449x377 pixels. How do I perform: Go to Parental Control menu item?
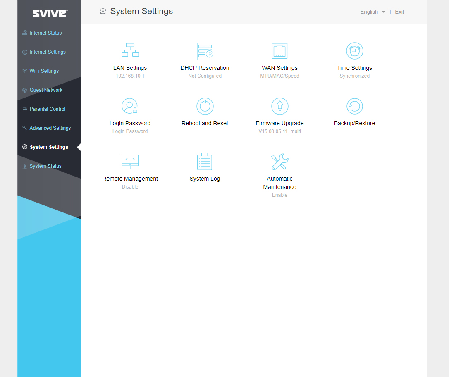[x=48, y=109]
